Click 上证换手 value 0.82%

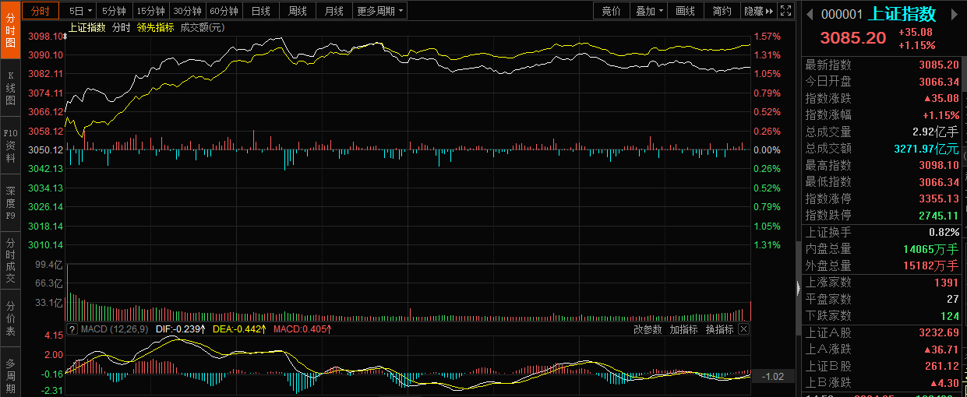(x=944, y=233)
